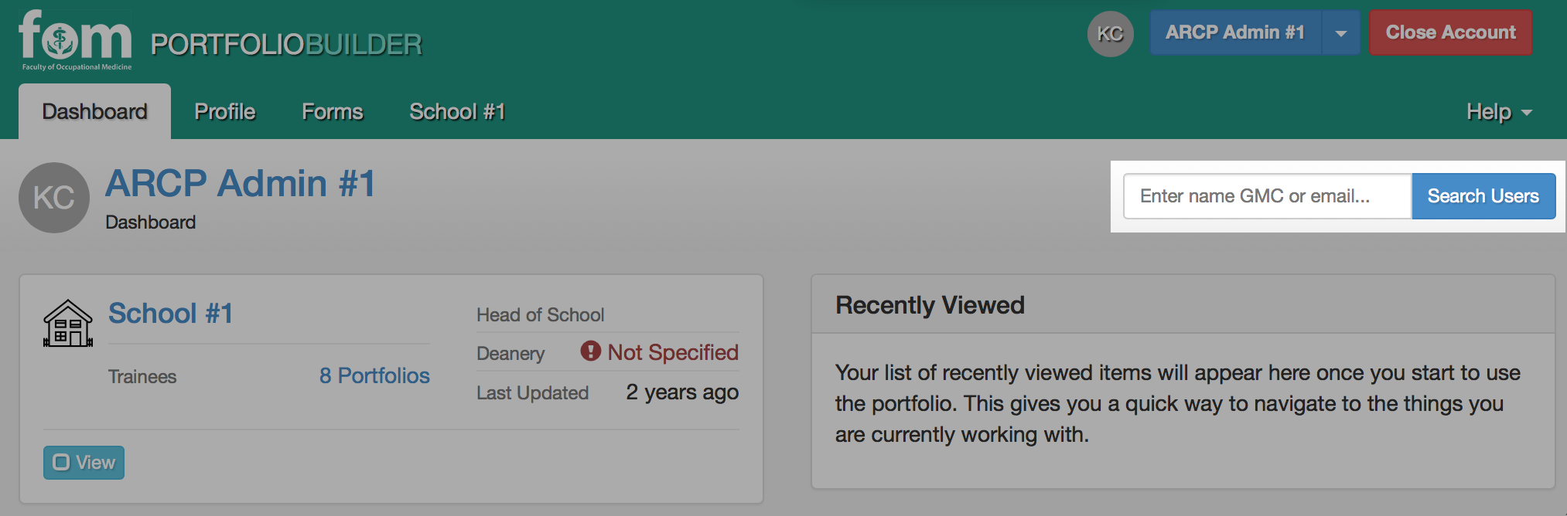Open the ARCP Admin #1 heading link
The height and width of the screenshot is (516, 1567).
pos(241,184)
